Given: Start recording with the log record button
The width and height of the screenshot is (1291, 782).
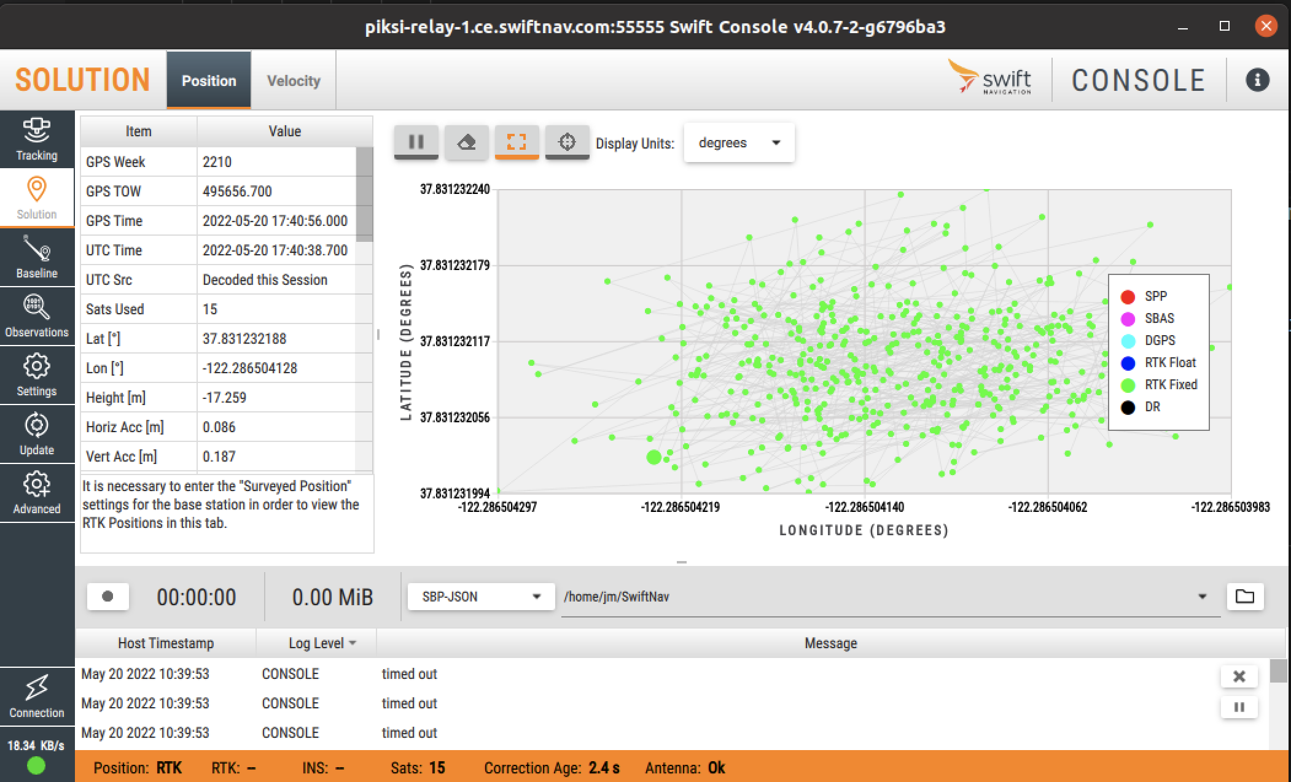Looking at the screenshot, I should 107,597.
